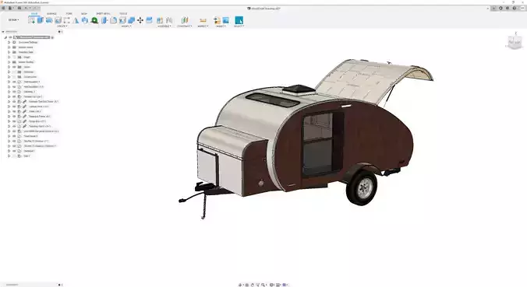Select the Rectangular Pattern tool icon

coord(66,20)
